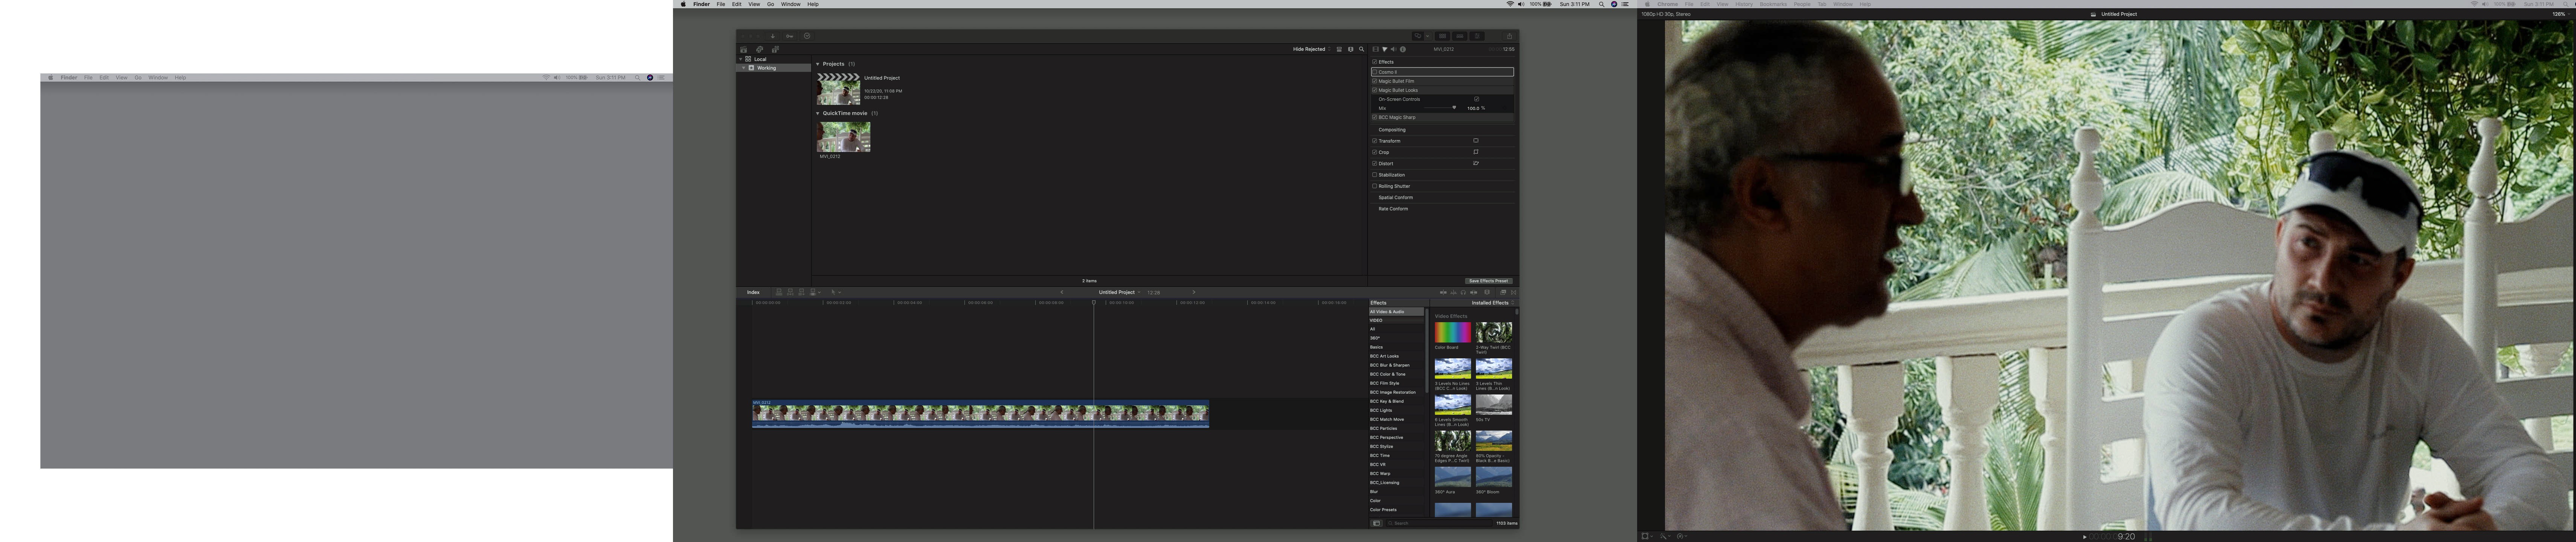The image size is (2576, 542).
Task: Click the import media arrow icon
Action: coord(773,36)
